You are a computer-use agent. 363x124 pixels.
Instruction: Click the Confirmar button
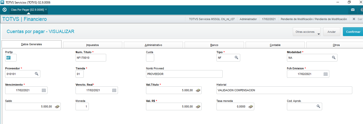tap(353, 32)
